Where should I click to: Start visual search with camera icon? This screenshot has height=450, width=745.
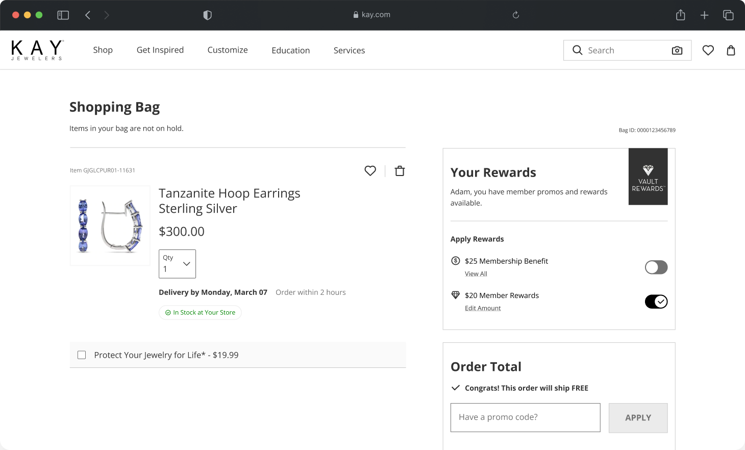[677, 51]
